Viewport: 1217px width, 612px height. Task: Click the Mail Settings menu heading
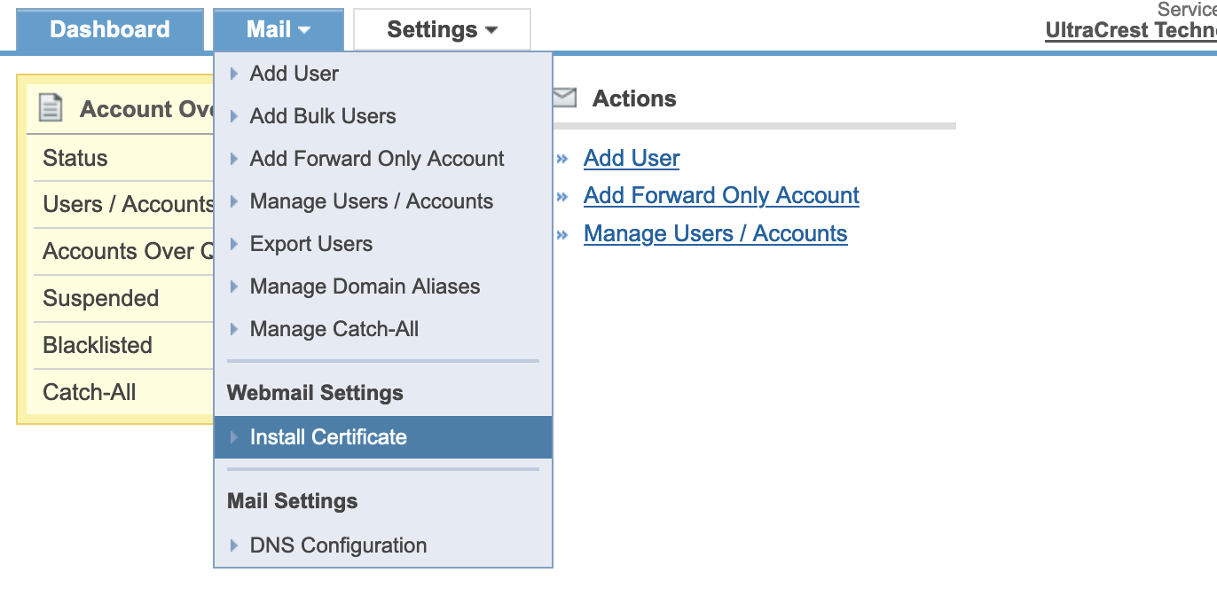[x=292, y=501]
